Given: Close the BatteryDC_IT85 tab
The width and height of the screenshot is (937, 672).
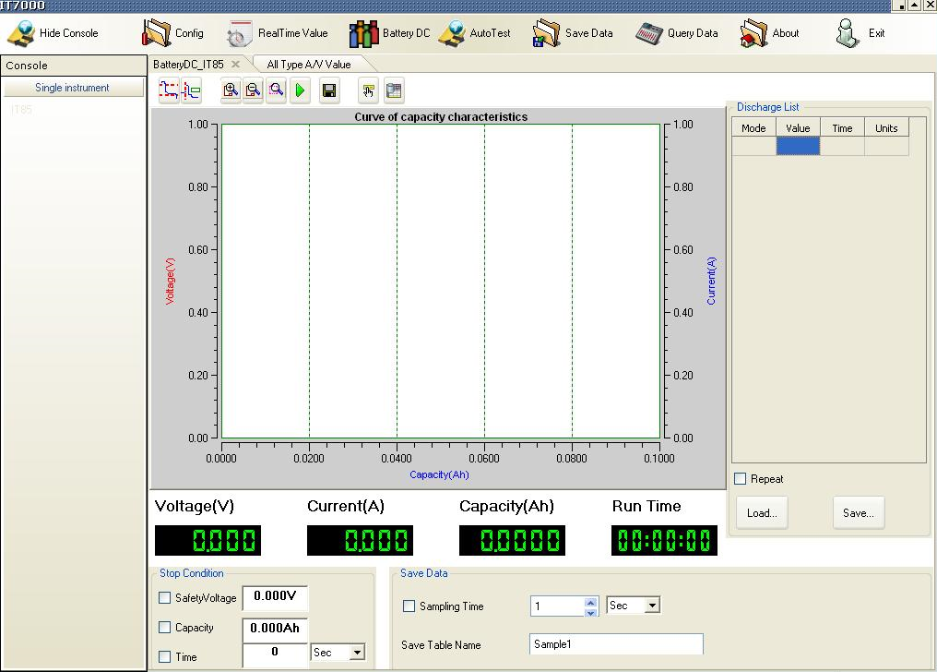Looking at the screenshot, I should (x=235, y=65).
